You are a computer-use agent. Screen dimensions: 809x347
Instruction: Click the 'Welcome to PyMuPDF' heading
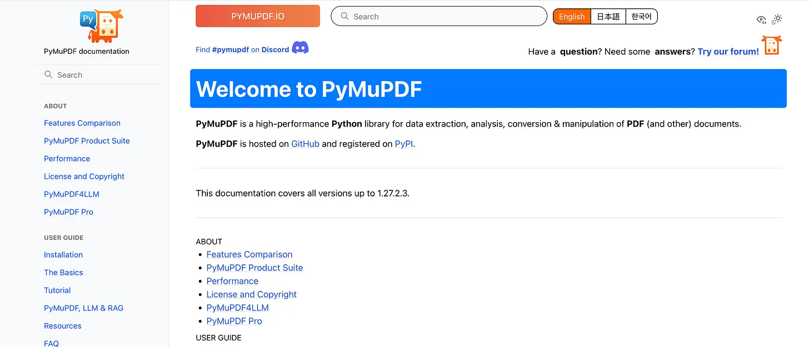click(x=309, y=89)
